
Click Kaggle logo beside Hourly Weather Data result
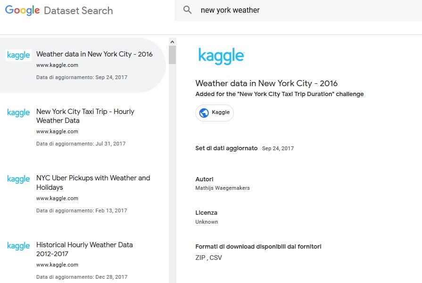(18, 113)
